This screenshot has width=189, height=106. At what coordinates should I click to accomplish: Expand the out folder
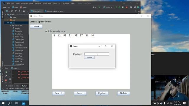pyautogui.click(x=8, y=20)
